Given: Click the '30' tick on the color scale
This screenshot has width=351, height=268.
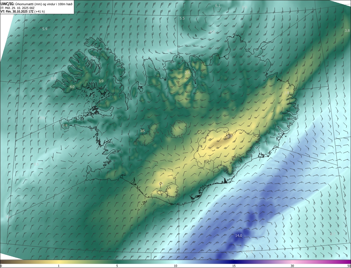Looking at the screenshot, I should [x=292, y=266].
